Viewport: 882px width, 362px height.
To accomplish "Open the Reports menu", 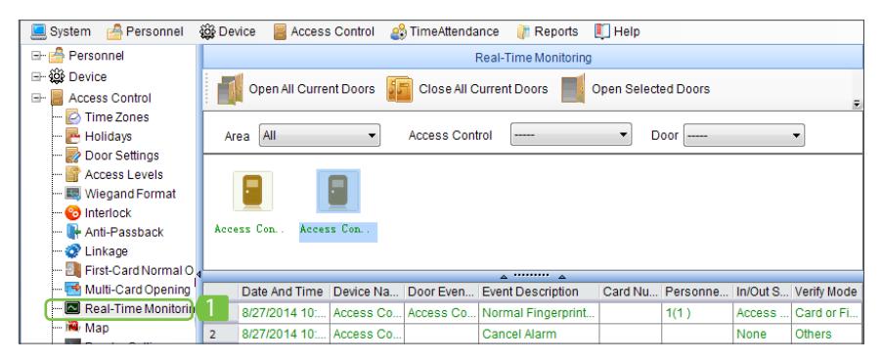I will 548,32.
